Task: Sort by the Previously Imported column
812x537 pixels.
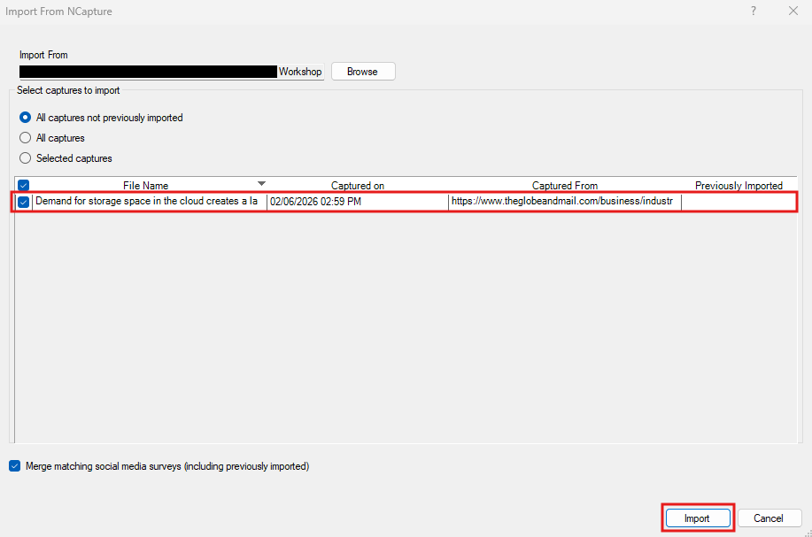Action: pos(739,185)
